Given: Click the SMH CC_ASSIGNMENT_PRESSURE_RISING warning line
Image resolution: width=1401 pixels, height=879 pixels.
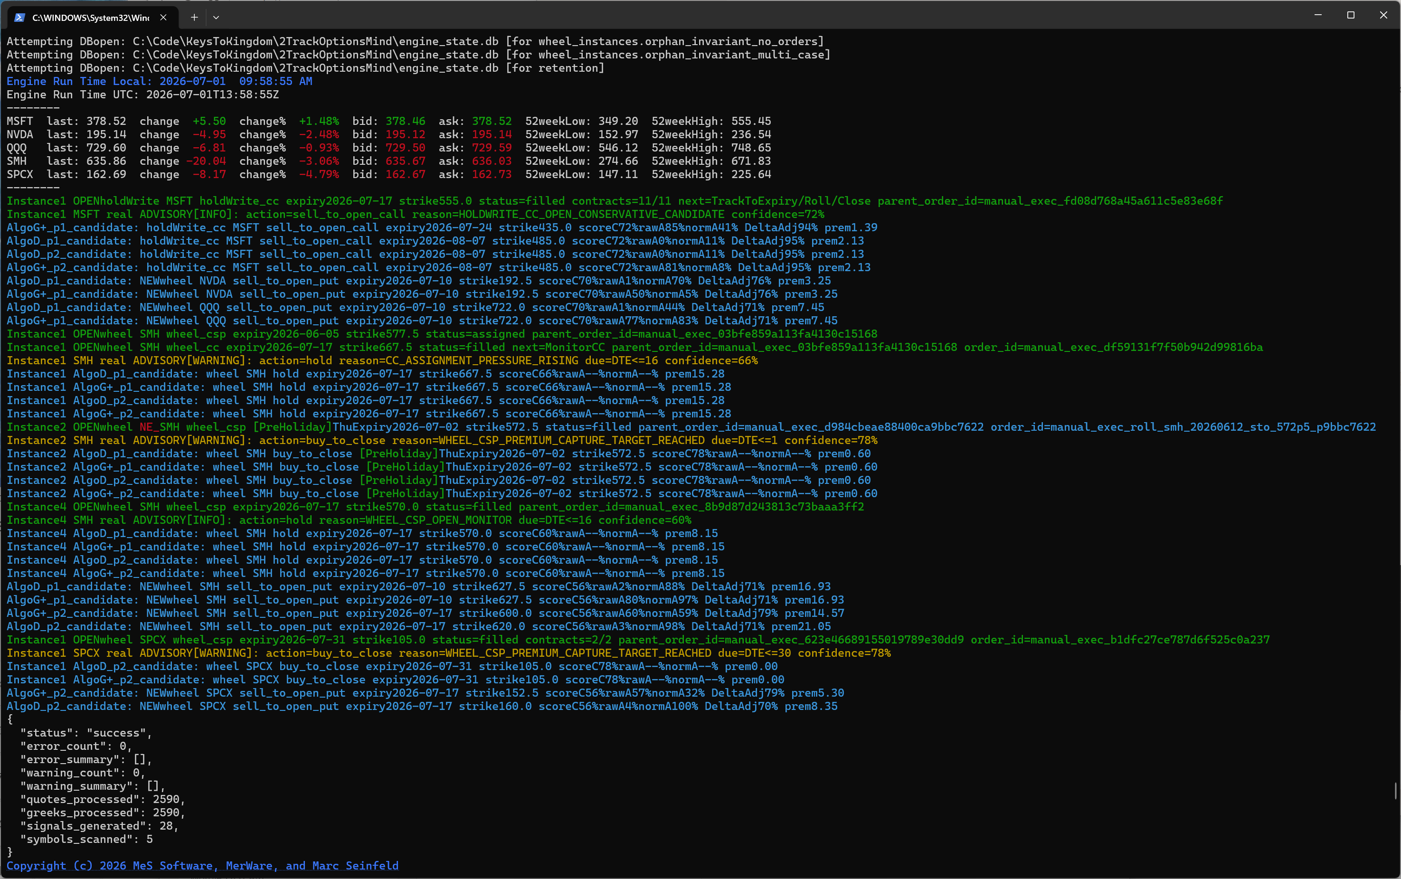Looking at the screenshot, I should click(x=382, y=361).
